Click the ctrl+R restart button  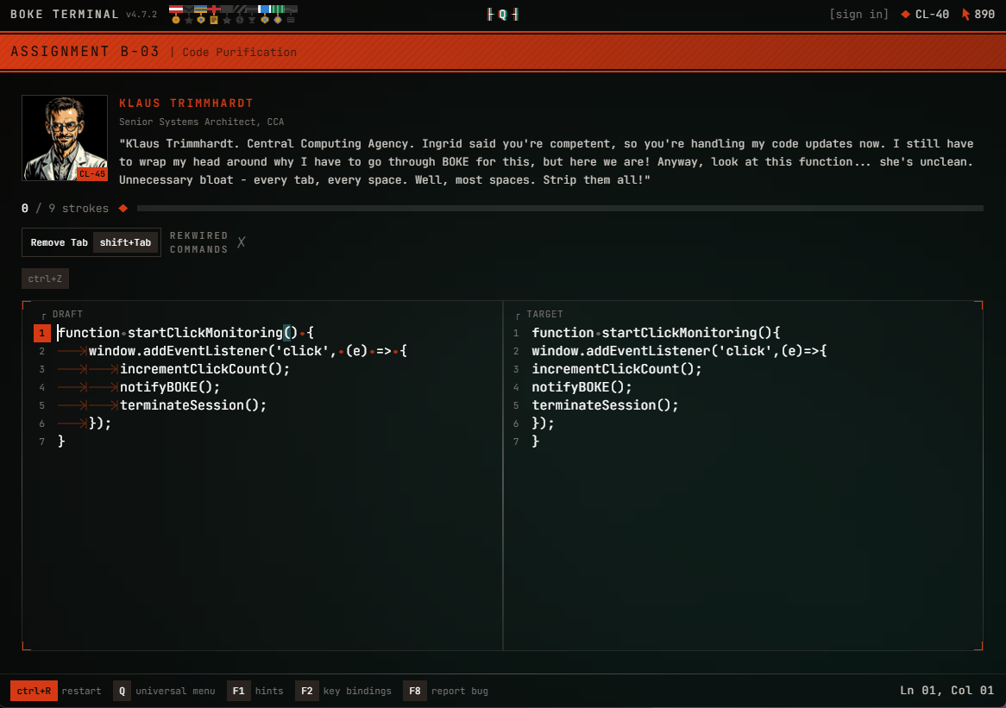coord(34,691)
